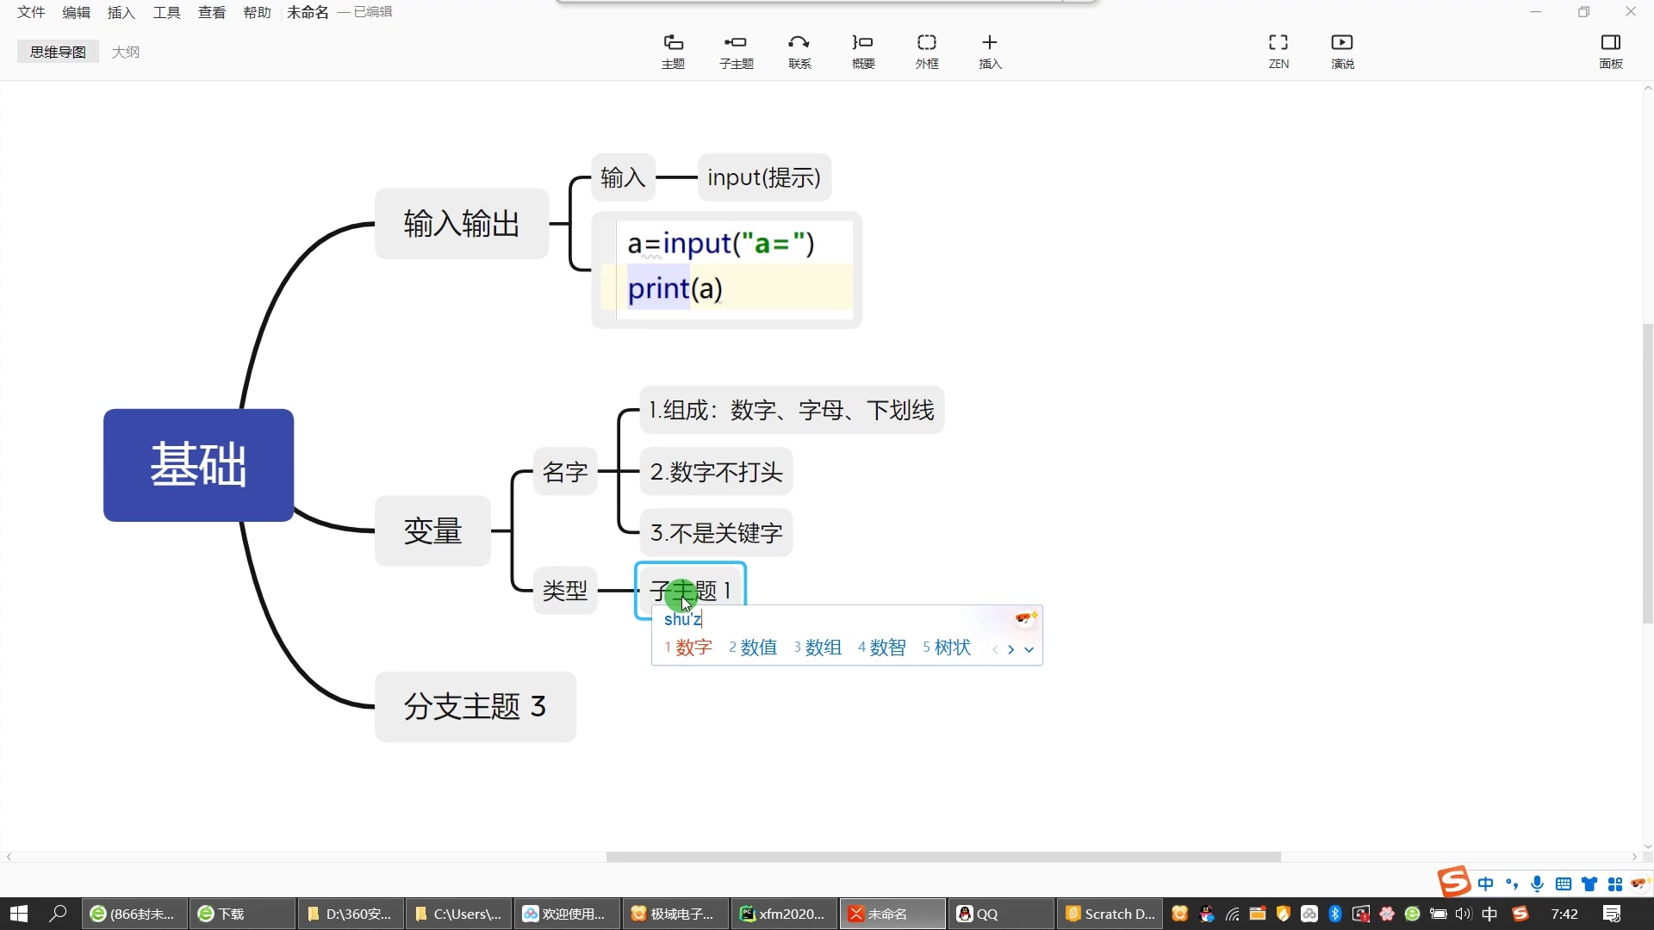Show next candidate page with right arrow

[1012, 650]
